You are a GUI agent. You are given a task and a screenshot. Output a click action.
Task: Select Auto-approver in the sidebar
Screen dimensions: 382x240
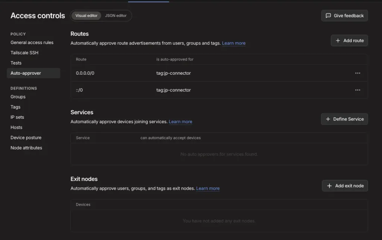(x=33, y=73)
